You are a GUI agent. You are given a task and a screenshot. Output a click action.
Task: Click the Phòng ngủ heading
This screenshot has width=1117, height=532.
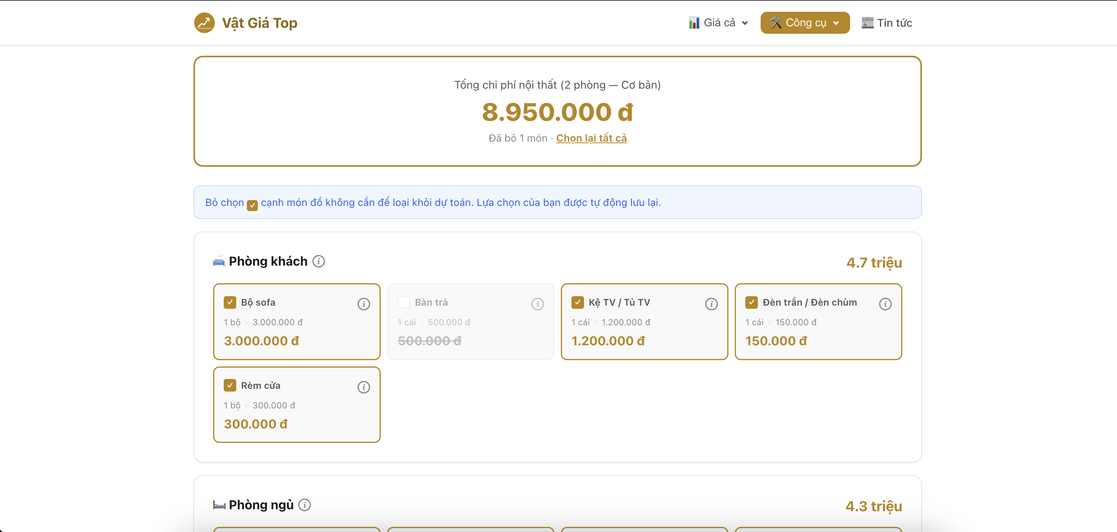tap(261, 505)
